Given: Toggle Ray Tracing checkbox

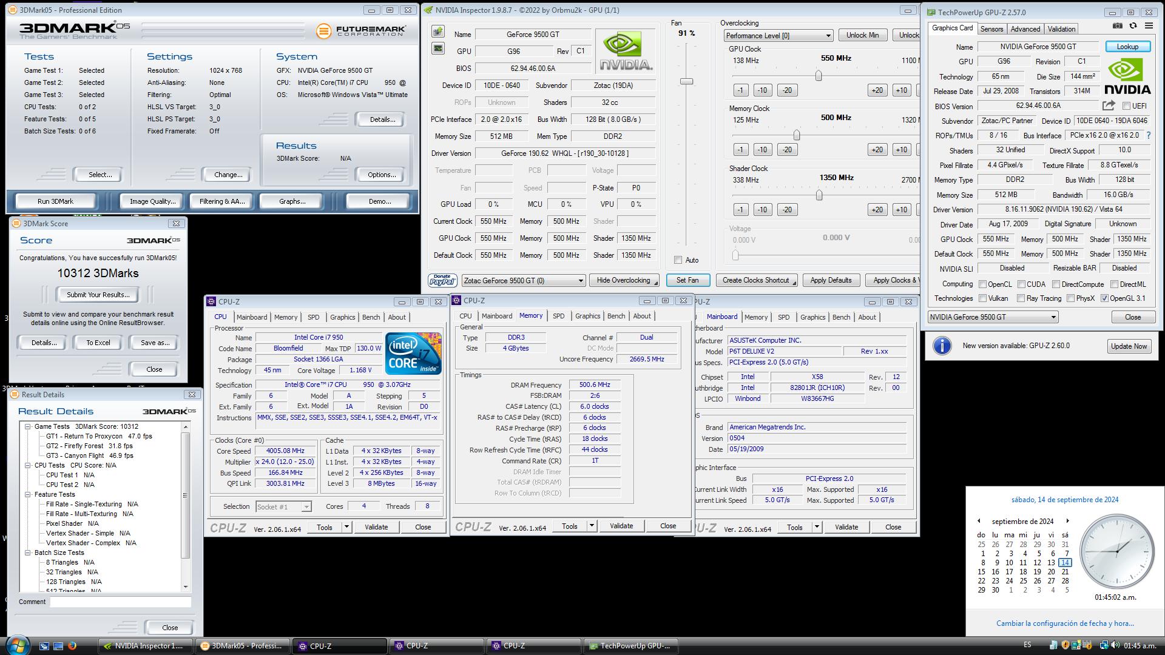Looking at the screenshot, I should 1021,298.
